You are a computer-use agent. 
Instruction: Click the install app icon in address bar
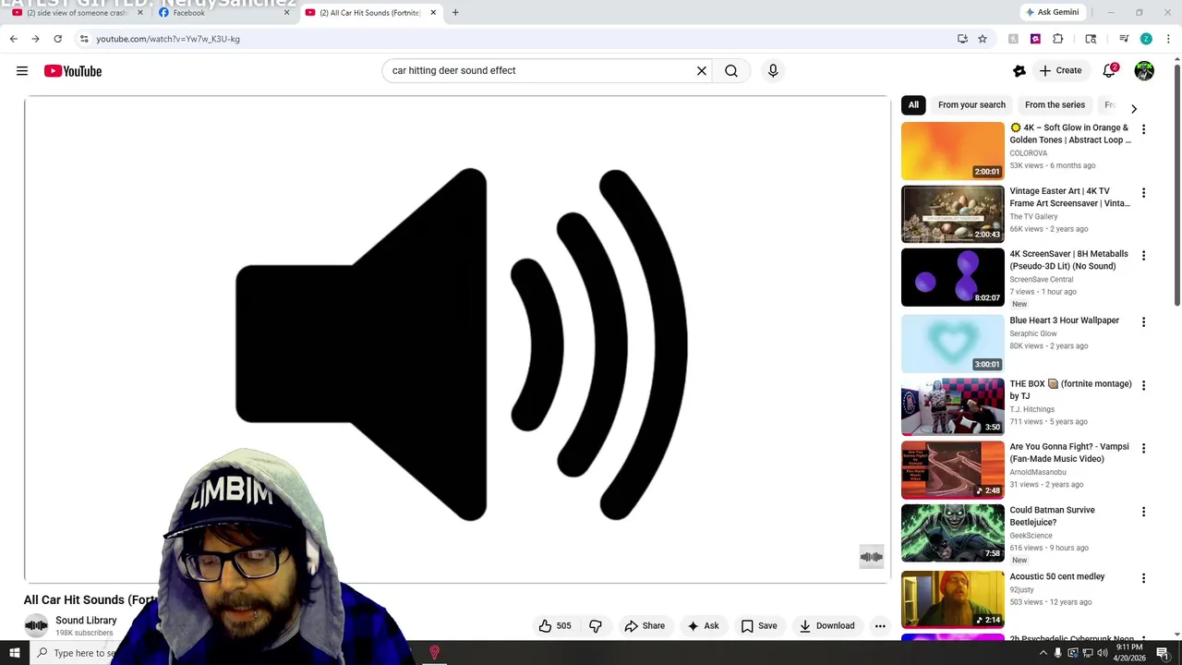click(x=962, y=39)
